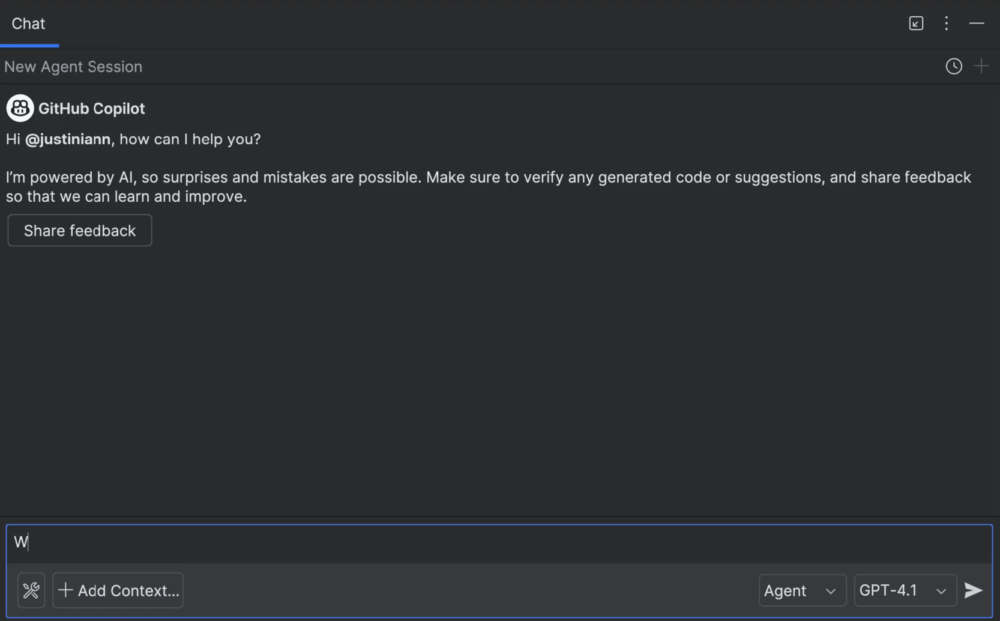Dock the chat using the corner-arrow icon
Viewport: 1000px width, 621px height.
(x=915, y=23)
